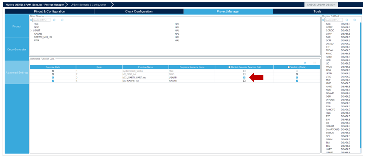The width and height of the screenshot is (366, 158).
Task: Sort by Rank column header
Action: point(99,67)
